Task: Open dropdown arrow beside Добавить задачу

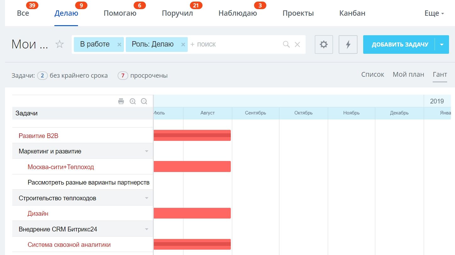Action: pyautogui.click(x=442, y=44)
